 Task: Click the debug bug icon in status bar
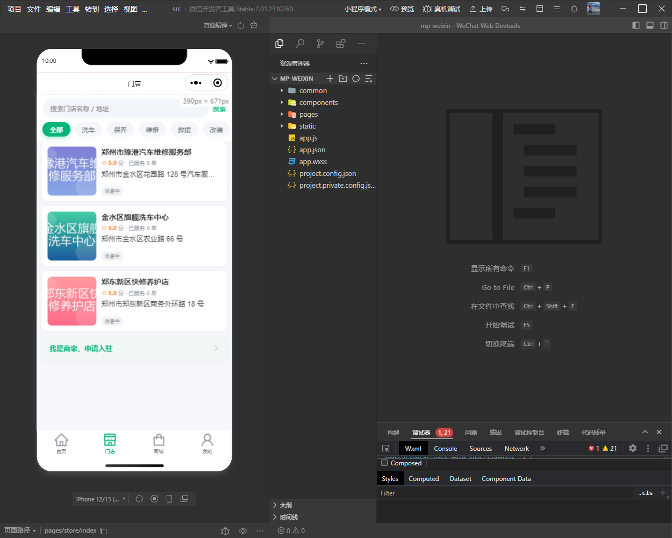click(x=225, y=530)
